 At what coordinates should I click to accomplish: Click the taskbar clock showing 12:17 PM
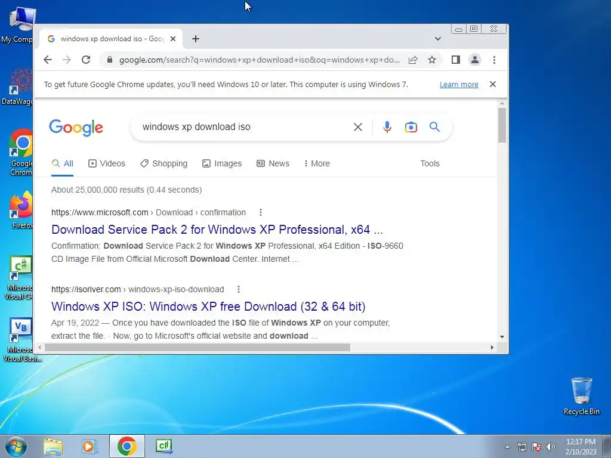tap(581, 447)
